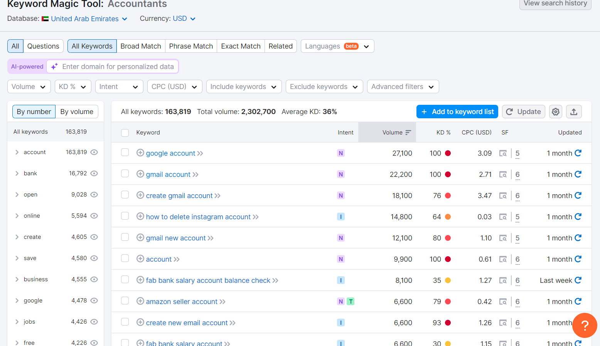Check the gmail account row checkbox
Viewport: 600px width, 346px height.
tap(125, 173)
